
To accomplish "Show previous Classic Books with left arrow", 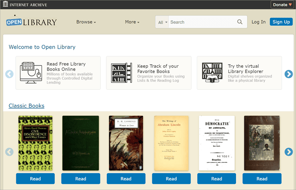I will click(x=9, y=152).
